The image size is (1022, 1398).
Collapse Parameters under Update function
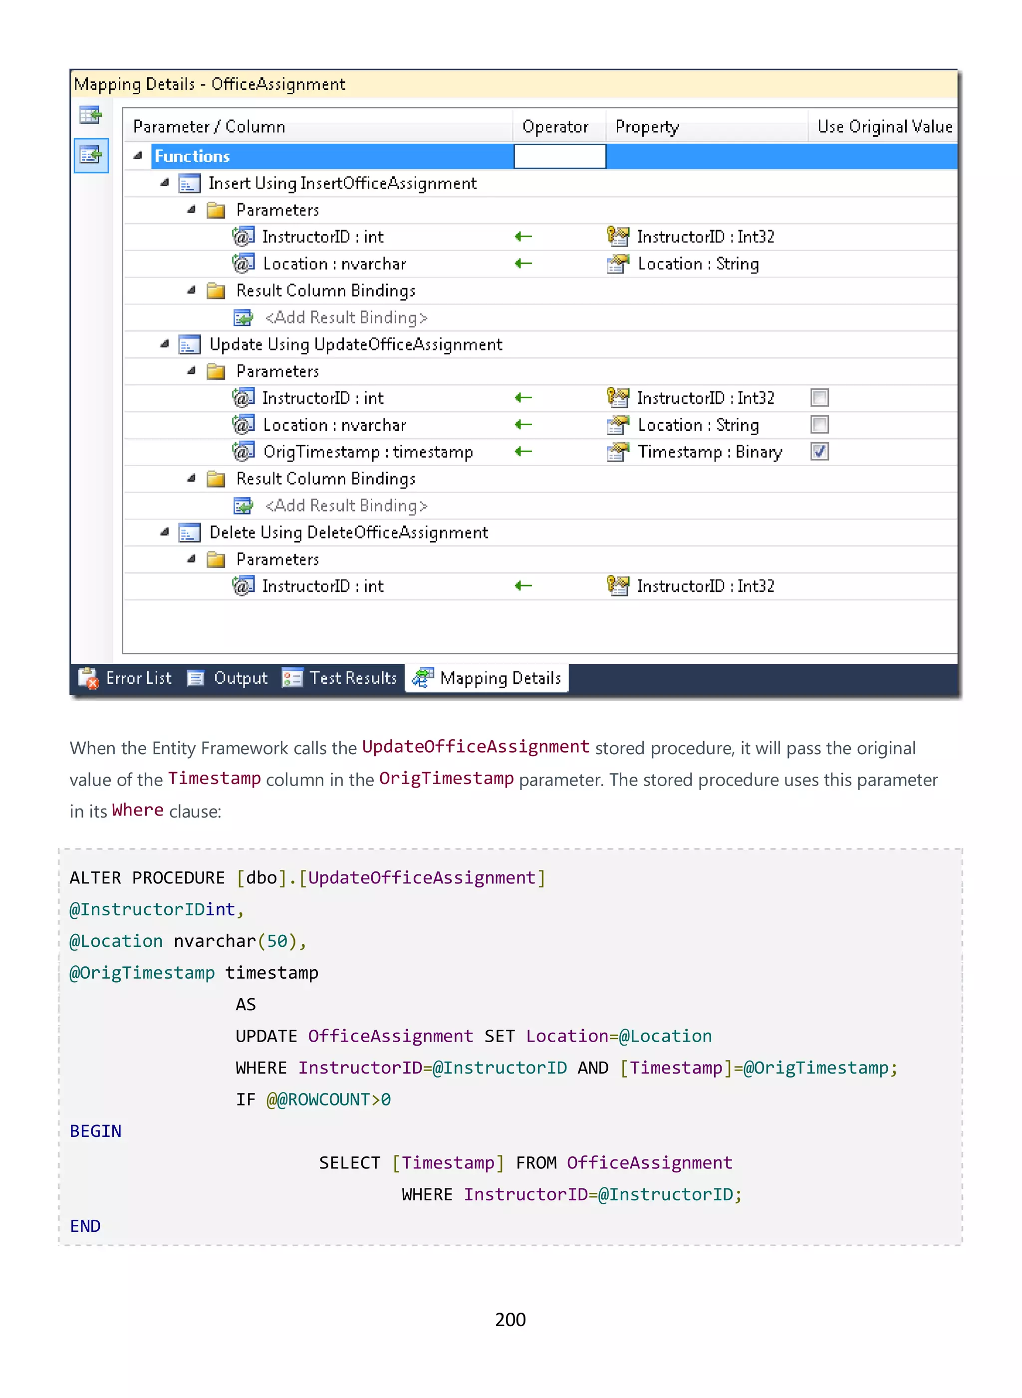(x=191, y=370)
